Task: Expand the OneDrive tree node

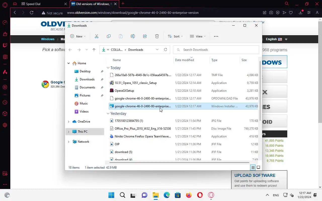Action: pos(68,122)
